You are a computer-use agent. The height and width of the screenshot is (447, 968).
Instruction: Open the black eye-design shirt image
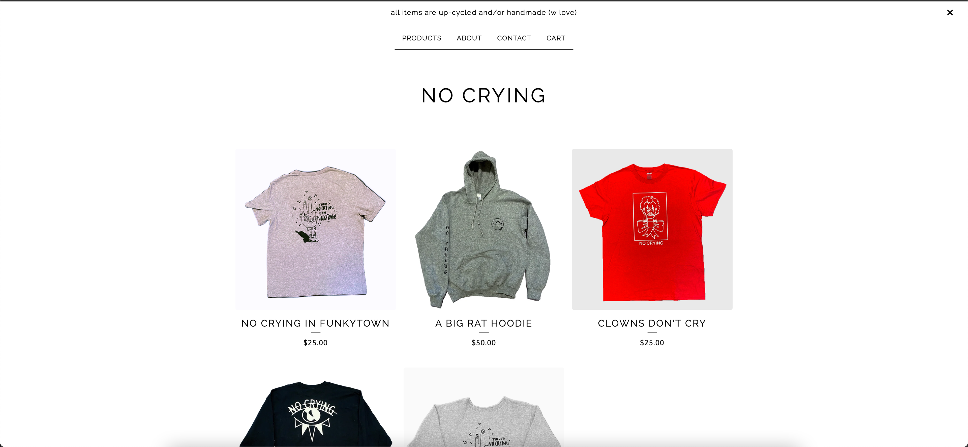pos(316,408)
